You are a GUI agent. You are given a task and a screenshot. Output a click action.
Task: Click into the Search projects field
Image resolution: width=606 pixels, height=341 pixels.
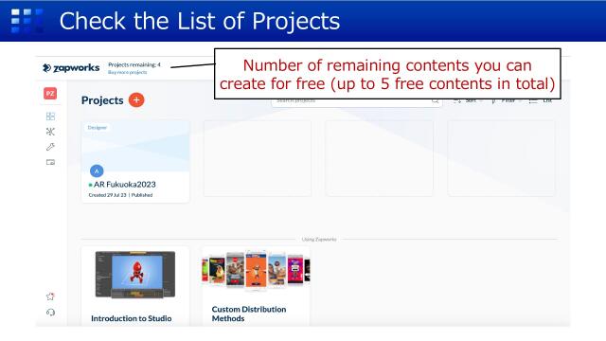(x=357, y=101)
